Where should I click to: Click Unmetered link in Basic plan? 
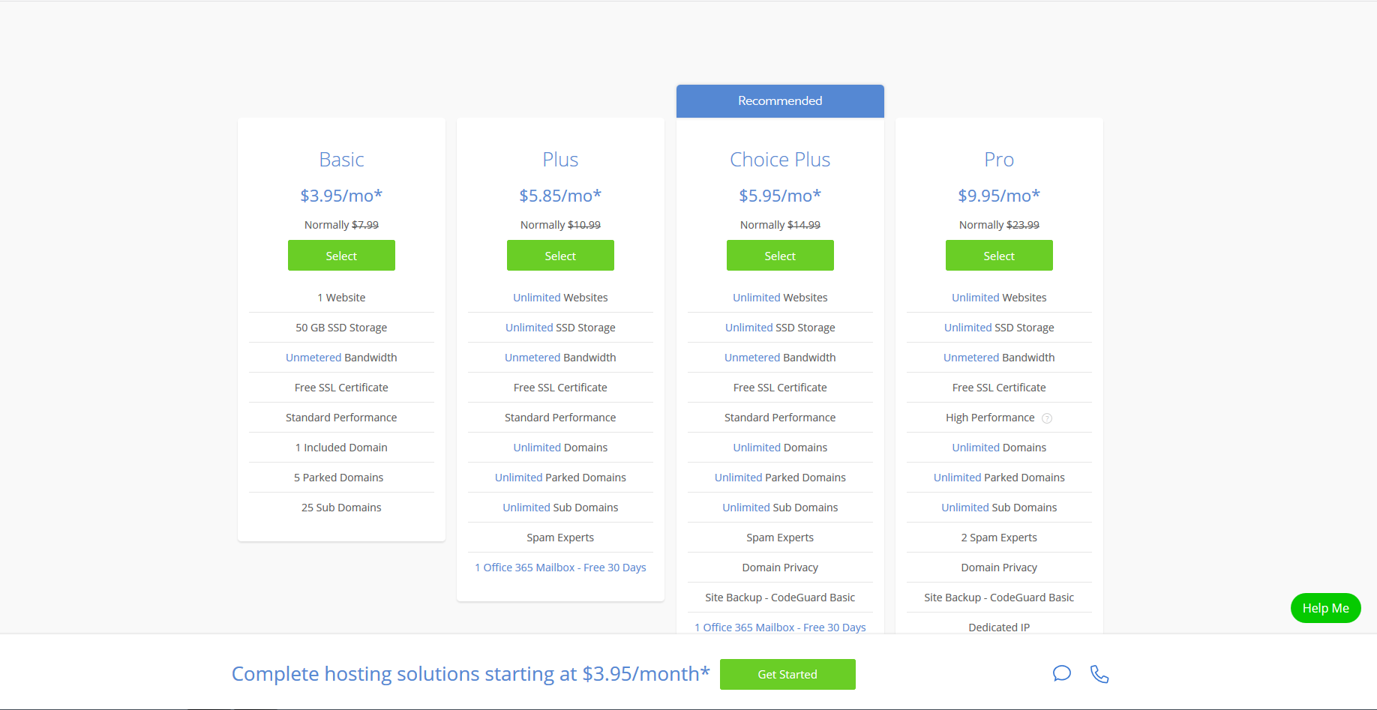[313, 358]
